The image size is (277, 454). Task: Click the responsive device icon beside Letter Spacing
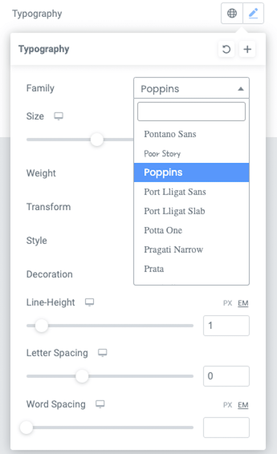[102, 353]
